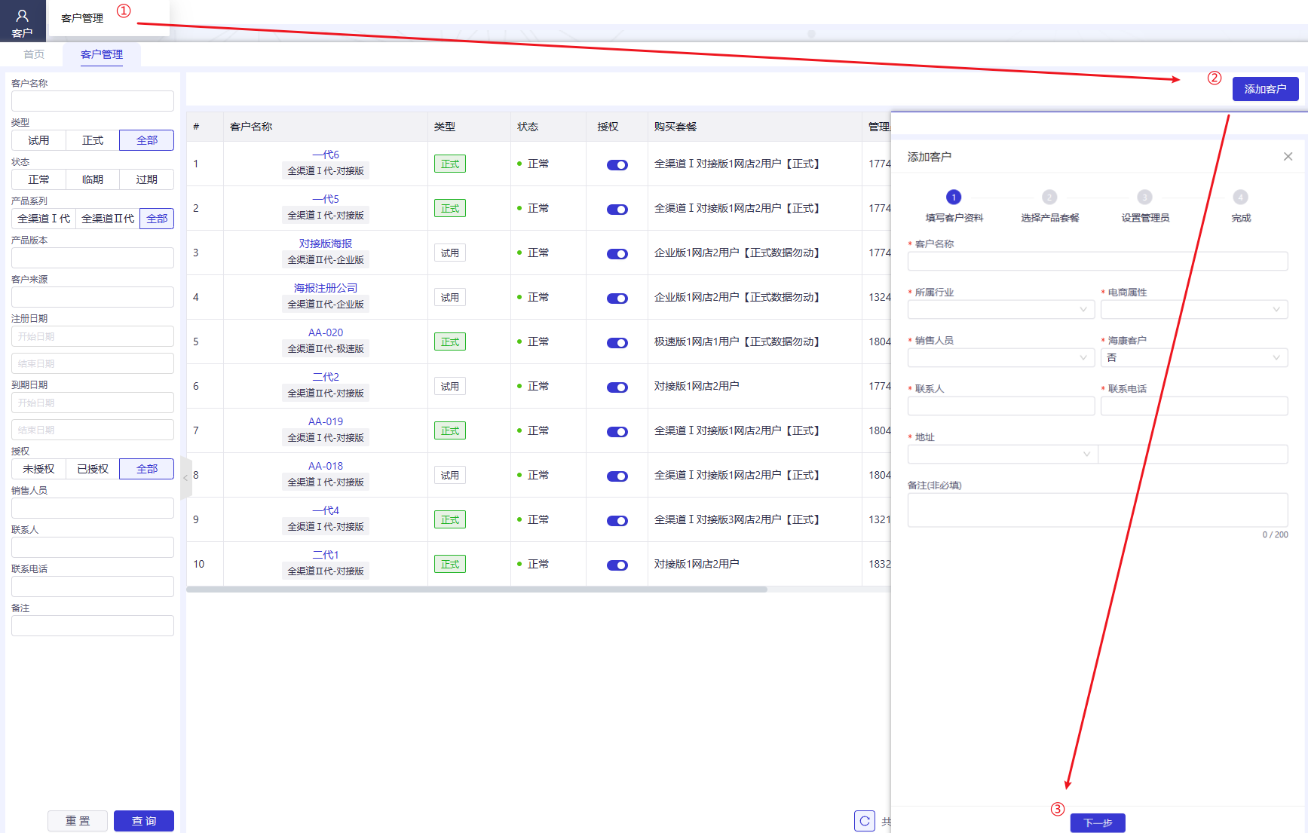This screenshot has height=833, width=1308.
Task: Open the 海鼎客户 dropdown
Action: 1194,357
